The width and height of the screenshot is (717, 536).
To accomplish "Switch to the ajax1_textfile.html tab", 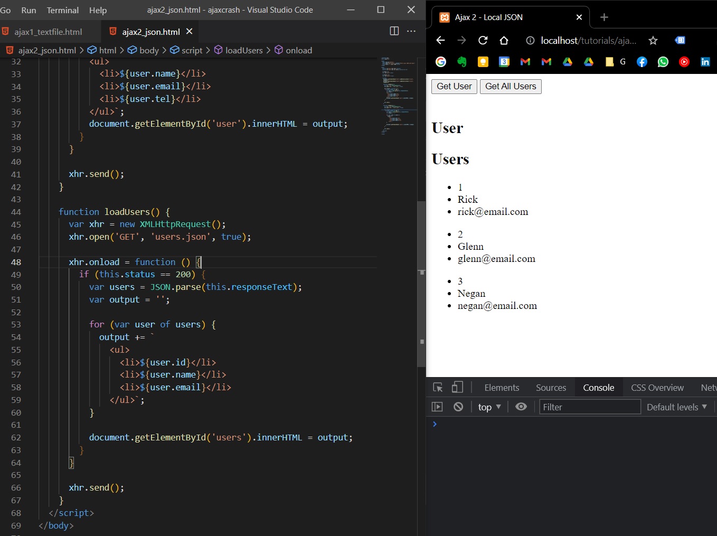I will click(x=49, y=32).
